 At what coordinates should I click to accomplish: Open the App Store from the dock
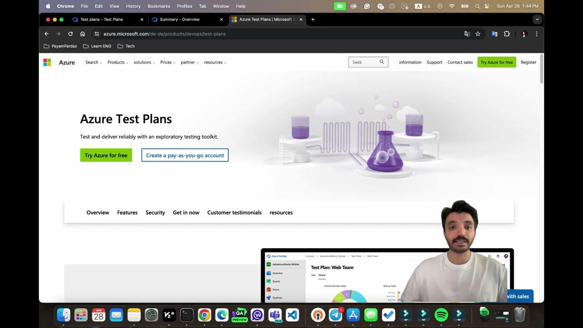click(x=353, y=315)
